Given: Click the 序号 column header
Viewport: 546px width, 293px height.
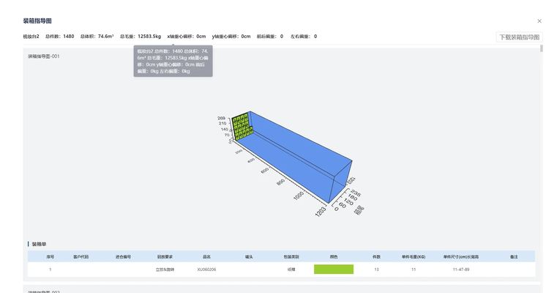Looking at the screenshot, I should click(51, 257).
